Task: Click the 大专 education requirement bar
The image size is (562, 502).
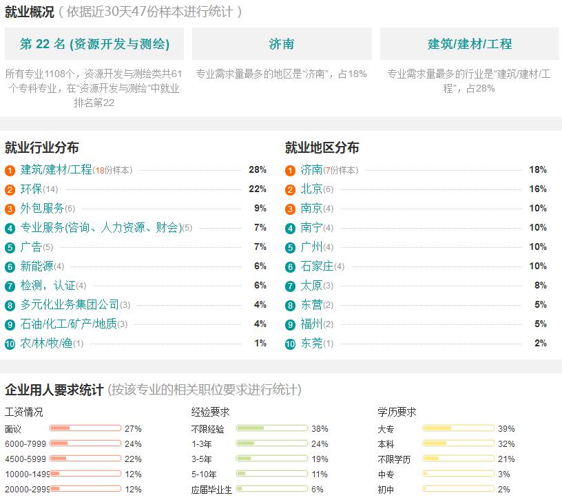Action: [459, 428]
